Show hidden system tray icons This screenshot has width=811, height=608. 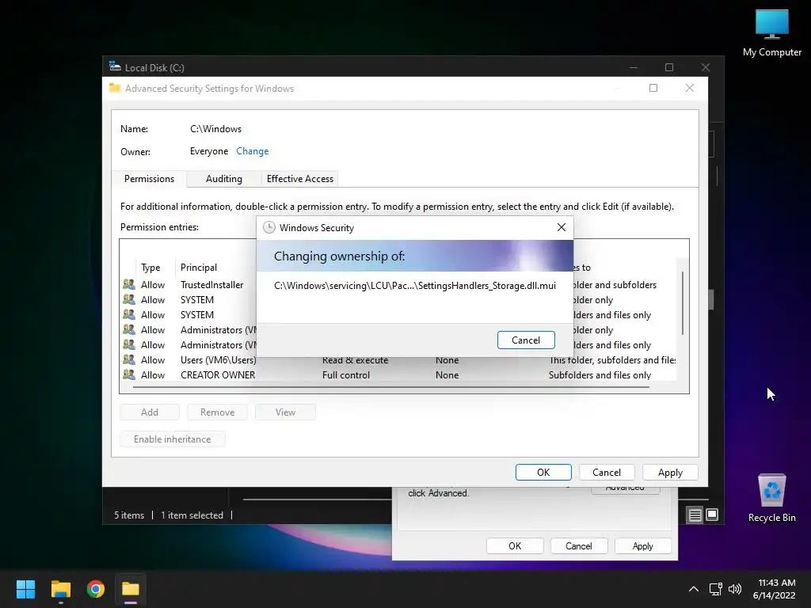click(694, 589)
